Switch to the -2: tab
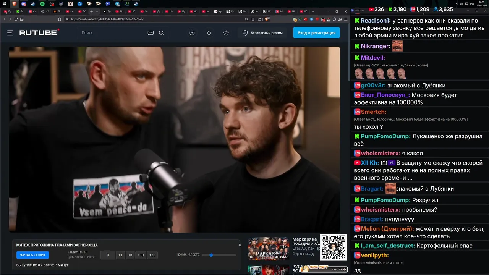 (45, 11)
